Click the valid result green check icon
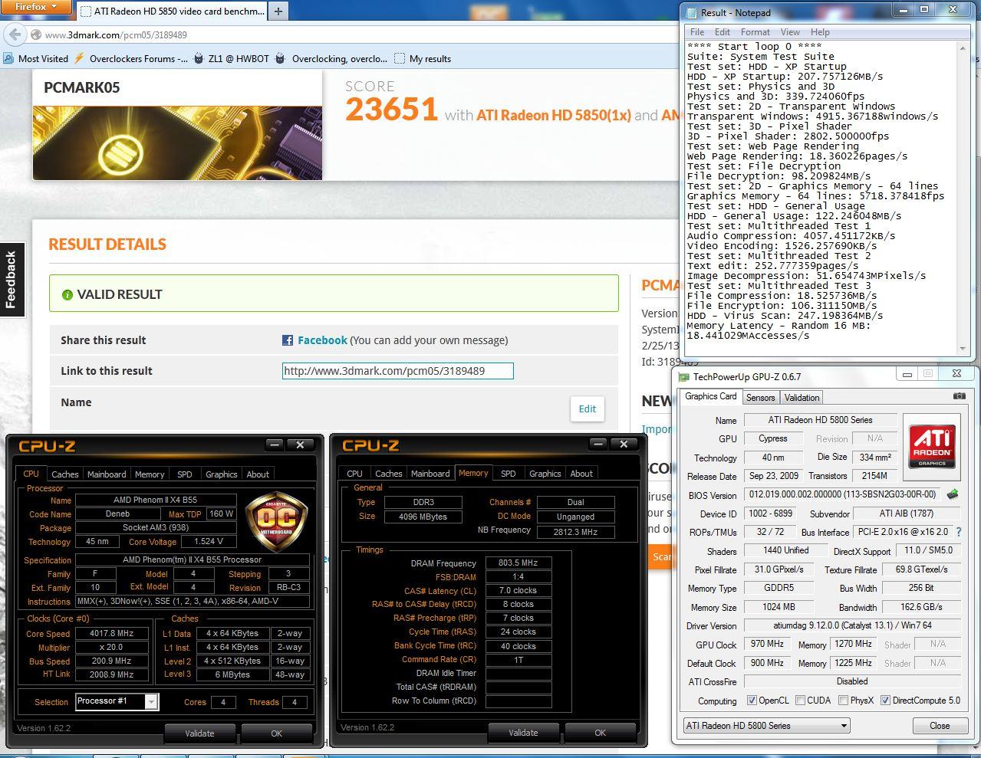The width and height of the screenshot is (981, 758). click(x=67, y=294)
